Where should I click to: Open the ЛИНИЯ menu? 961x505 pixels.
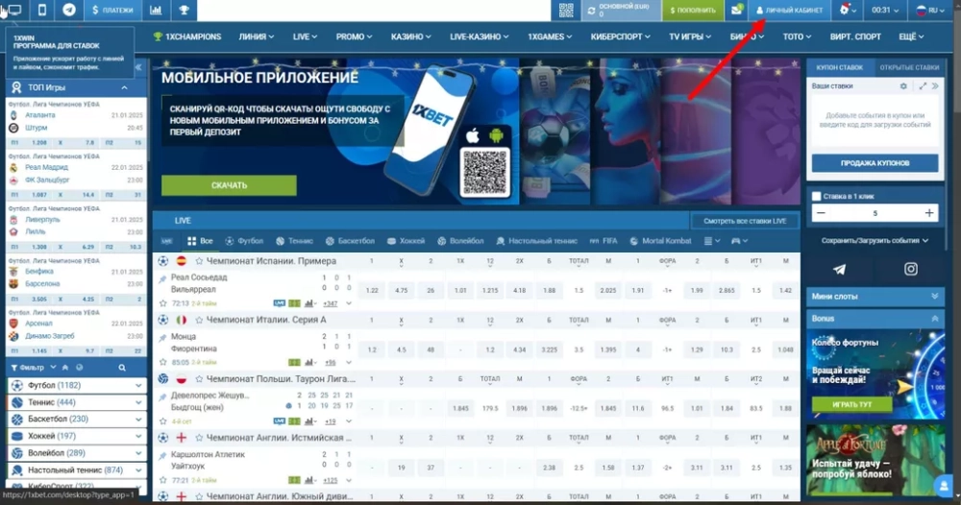coord(257,36)
